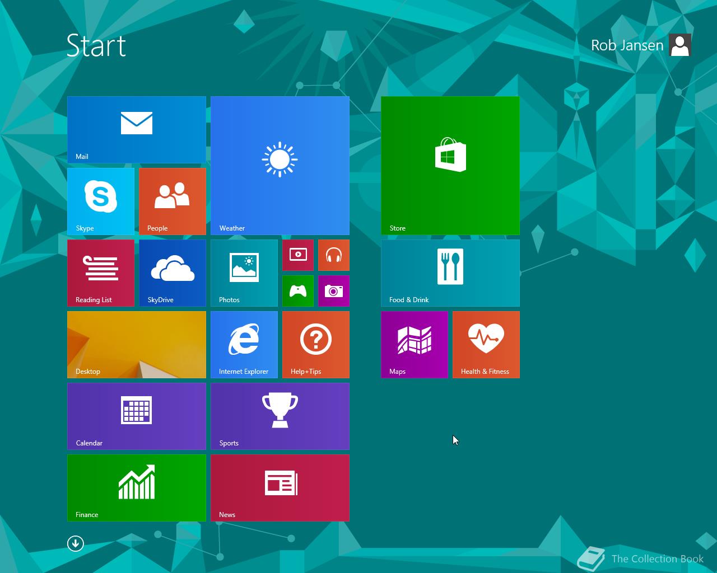Open the small Music headphones tile
Image resolution: width=717 pixels, height=573 pixels.
point(334,255)
